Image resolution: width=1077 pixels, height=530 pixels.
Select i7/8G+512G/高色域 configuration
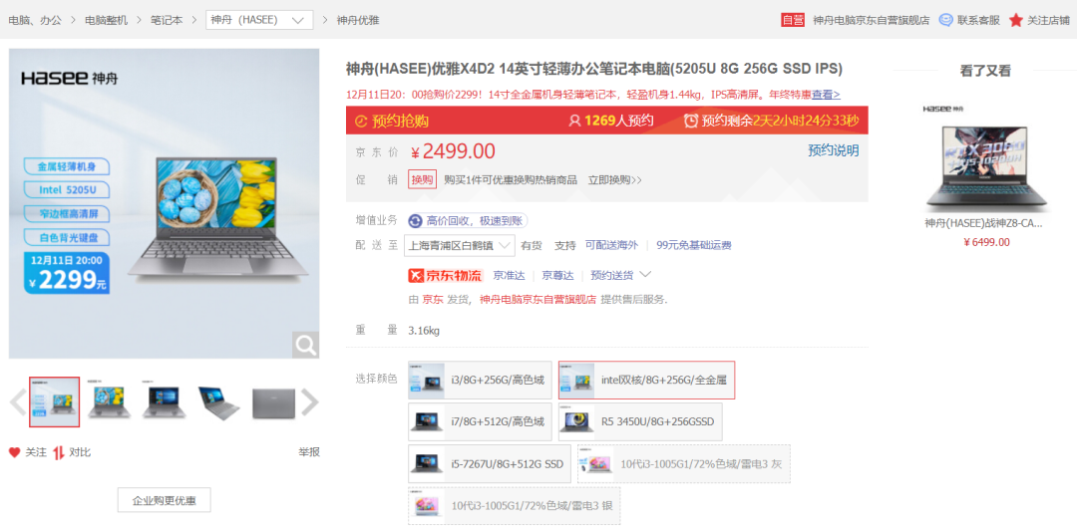point(480,421)
